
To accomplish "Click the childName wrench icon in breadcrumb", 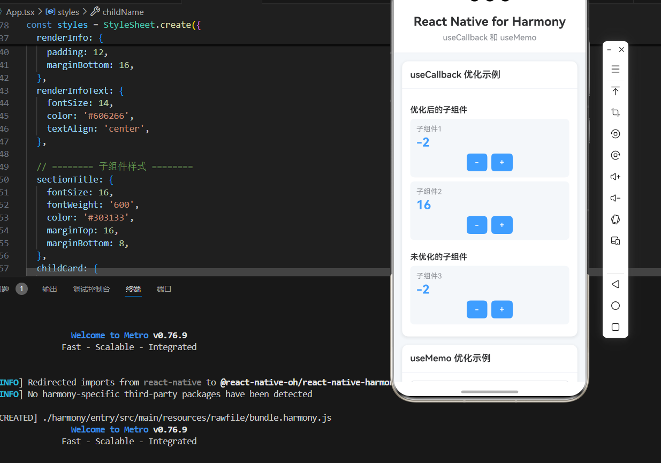I will [x=95, y=12].
